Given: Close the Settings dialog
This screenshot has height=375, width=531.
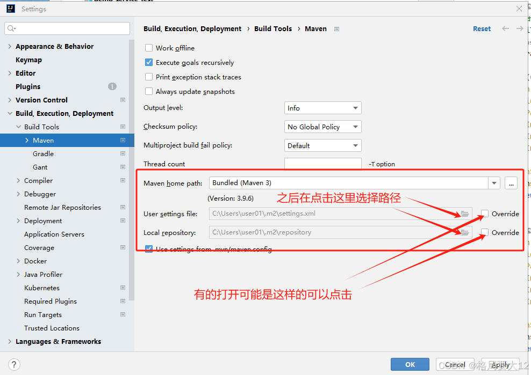Looking at the screenshot, I should (519, 9).
